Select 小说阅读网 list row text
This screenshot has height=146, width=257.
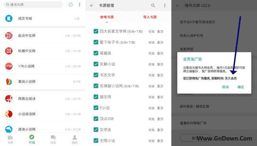(x=27, y=114)
